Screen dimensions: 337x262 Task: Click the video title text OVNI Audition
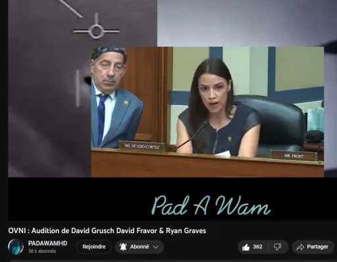pos(107,230)
